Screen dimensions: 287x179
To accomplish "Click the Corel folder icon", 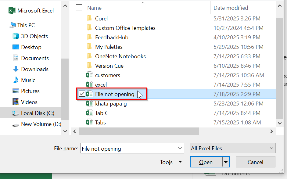I will (x=89, y=18).
